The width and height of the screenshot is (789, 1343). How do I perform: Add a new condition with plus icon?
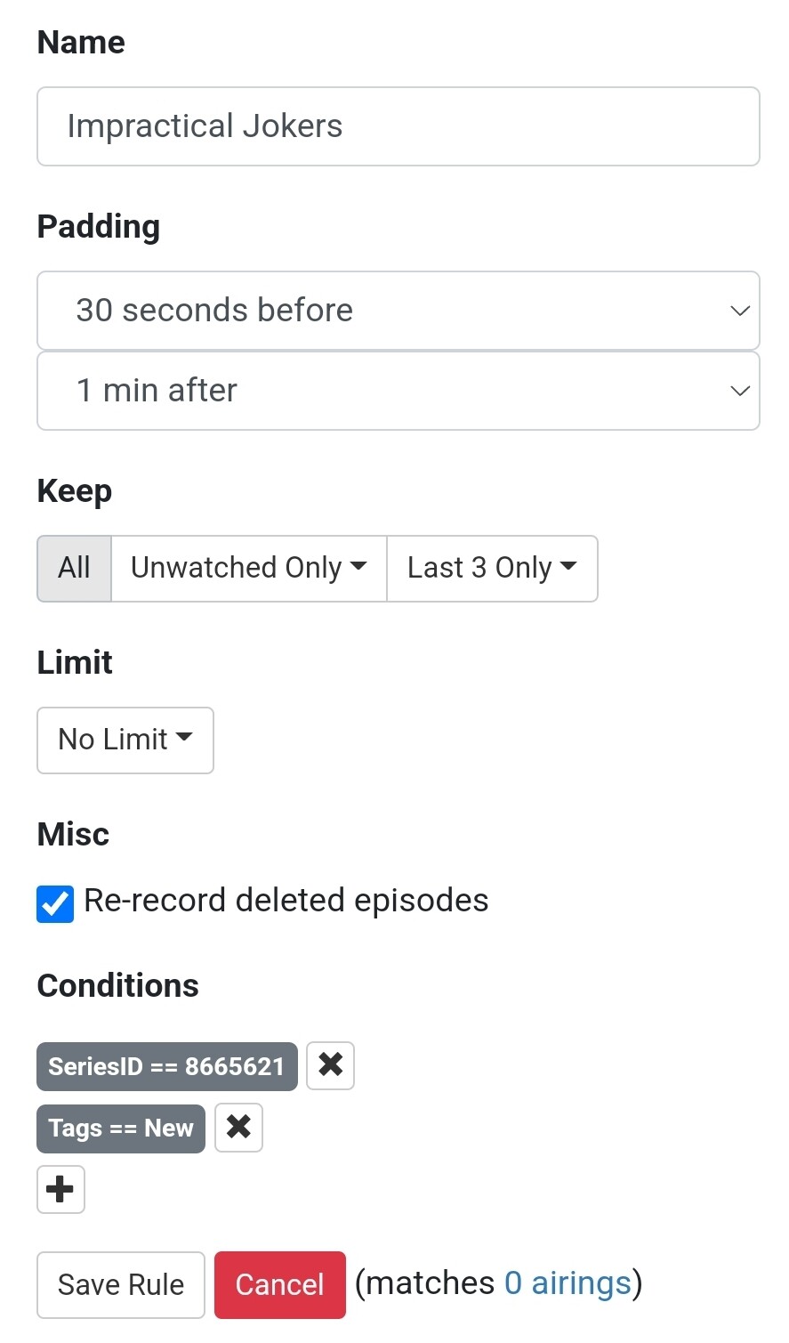(60, 1189)
